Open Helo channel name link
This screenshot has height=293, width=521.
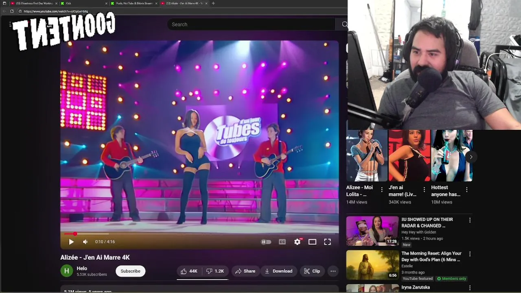point(82,268)
